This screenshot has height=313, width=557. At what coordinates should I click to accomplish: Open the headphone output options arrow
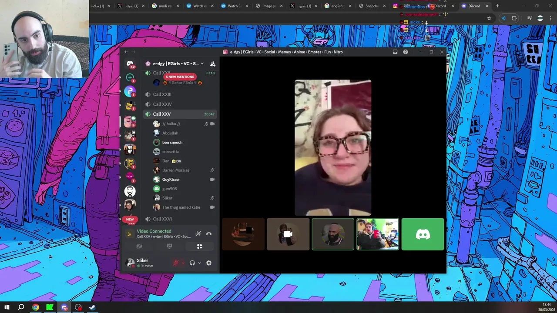coord(199,263)
